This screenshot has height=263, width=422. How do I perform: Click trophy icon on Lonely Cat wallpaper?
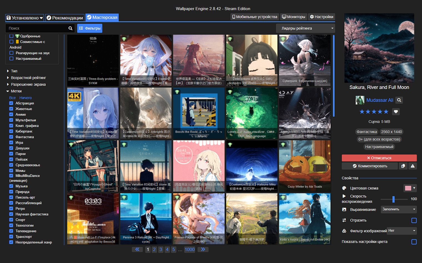[230, 92]
